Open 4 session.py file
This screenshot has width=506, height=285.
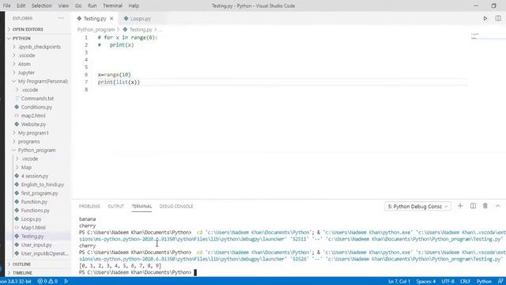(35, 176)
